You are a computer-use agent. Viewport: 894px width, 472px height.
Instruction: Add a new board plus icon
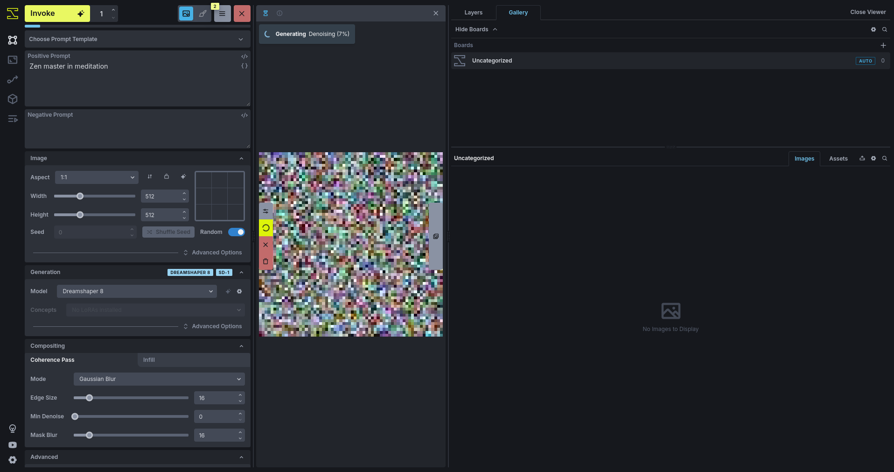coord(883,45)
